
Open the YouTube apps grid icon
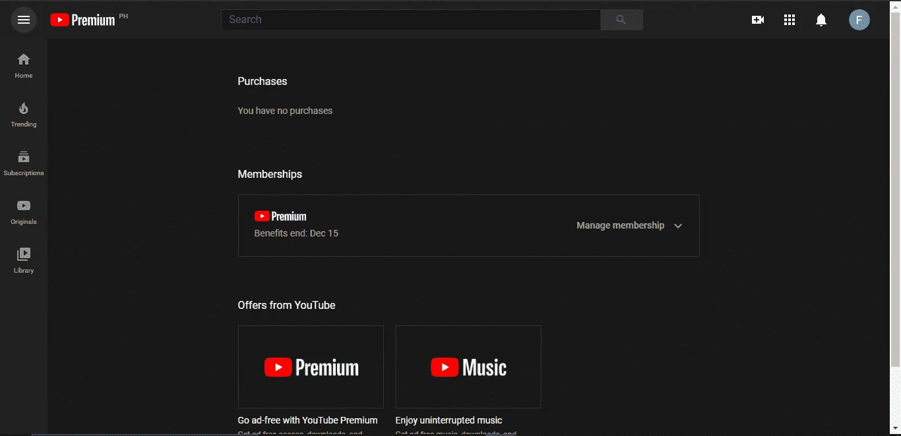[790, 20]
